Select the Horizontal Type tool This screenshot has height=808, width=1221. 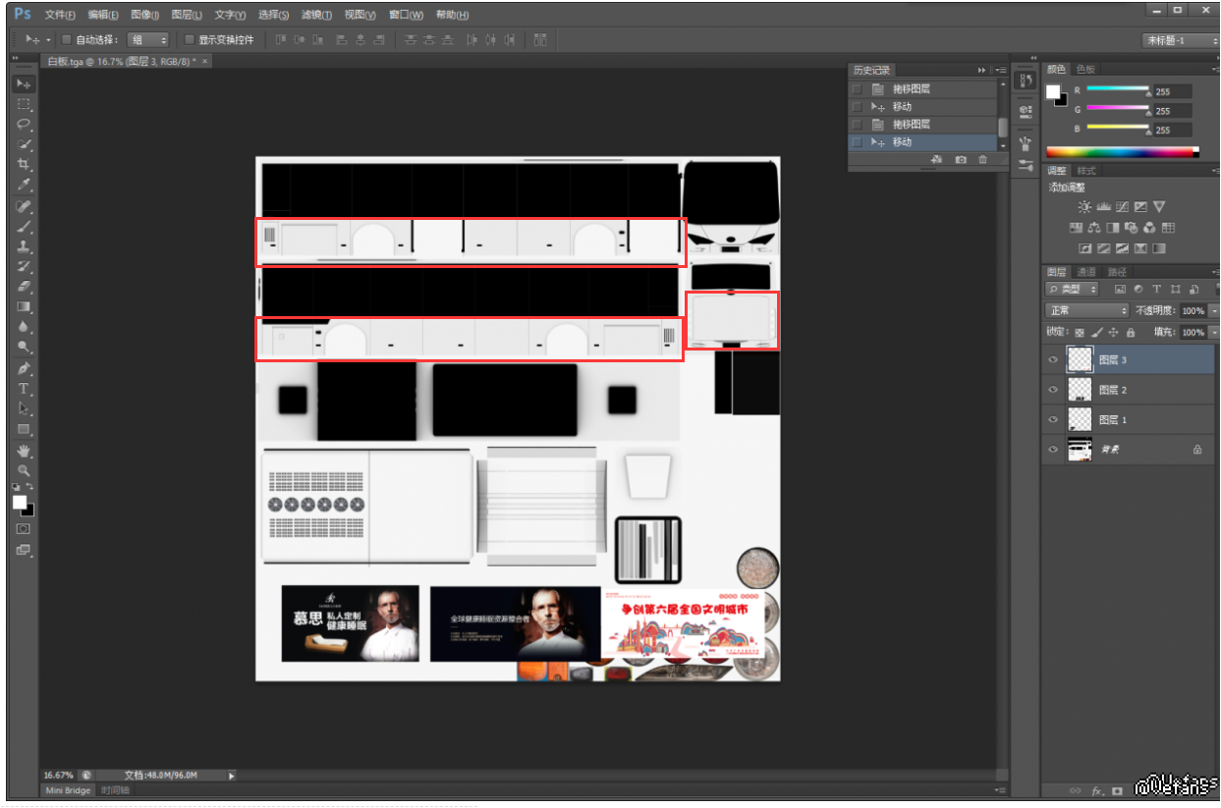tap(25, 389)
